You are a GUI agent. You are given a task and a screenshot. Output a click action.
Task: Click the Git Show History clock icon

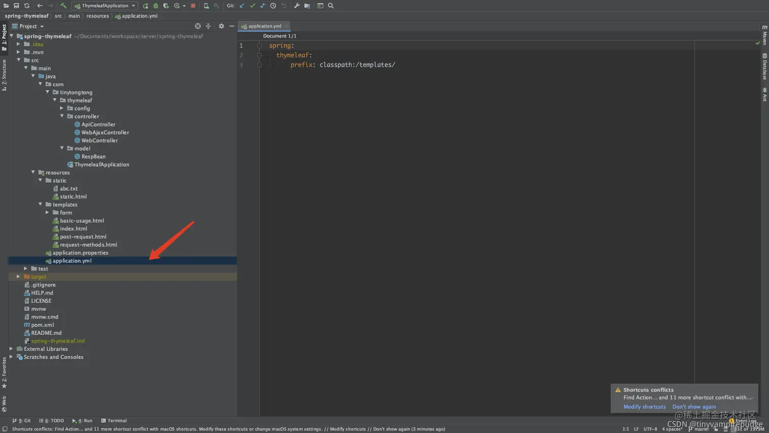(273, 6)
